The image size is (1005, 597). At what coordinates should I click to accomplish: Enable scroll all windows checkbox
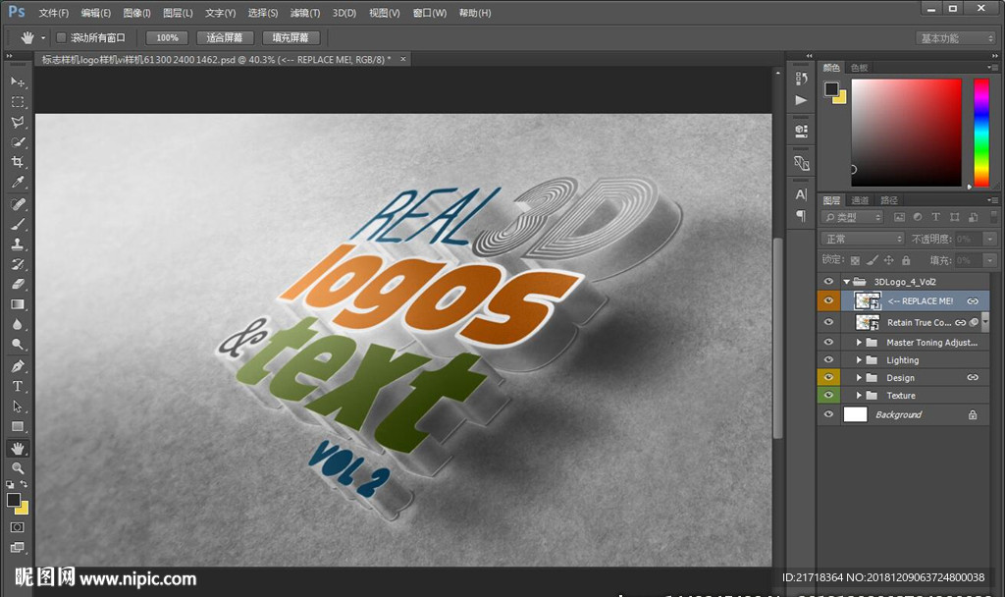(x=62, y=38)
